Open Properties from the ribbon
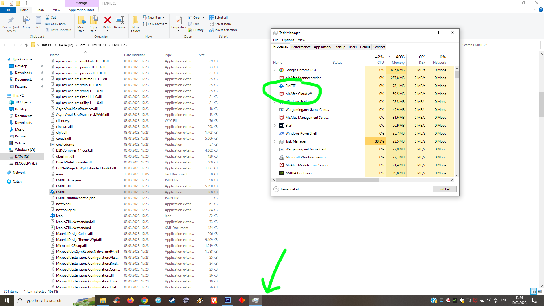The height and width of the screenshot is (306, 544). coord(178,23)
